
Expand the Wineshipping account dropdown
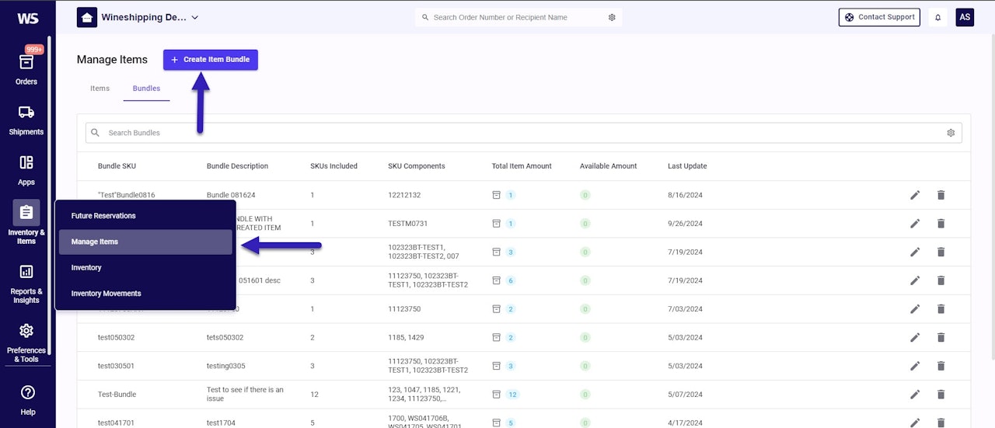tap(194, 17)
